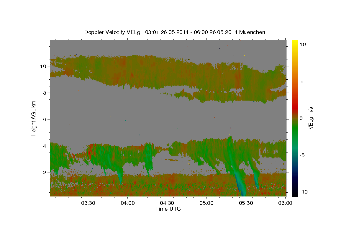Click the height tick label 10 on left axis
Image resolution: width=354 pixels, height=236 pixels.
pos(43,66)
